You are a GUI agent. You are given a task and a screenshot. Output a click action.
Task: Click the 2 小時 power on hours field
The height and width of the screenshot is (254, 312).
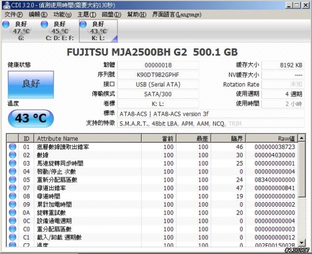[283, 104]
